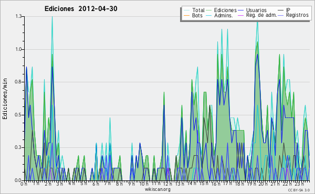
Task: Click the 'IP' legend label
Action: 288,10
